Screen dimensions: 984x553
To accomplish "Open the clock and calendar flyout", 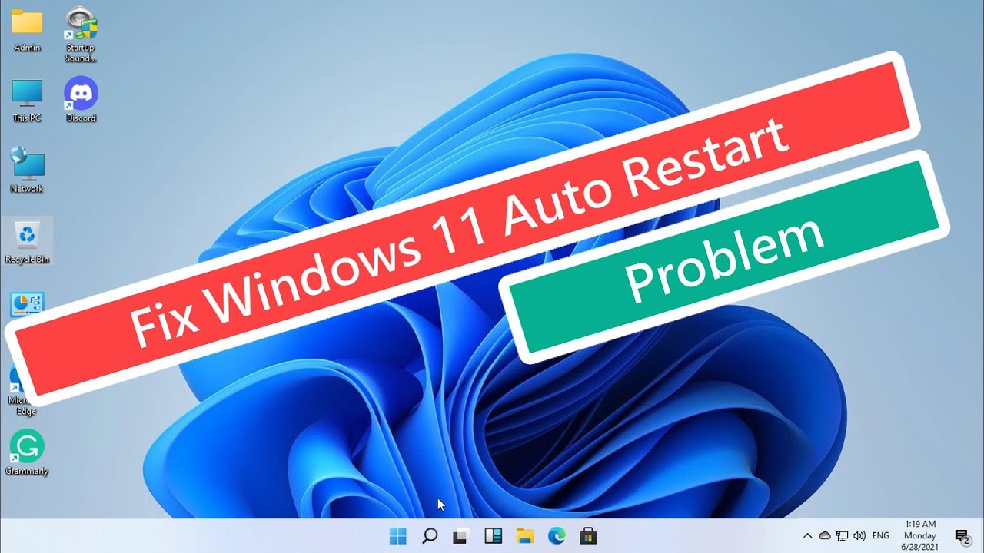I will coord(920,535).
